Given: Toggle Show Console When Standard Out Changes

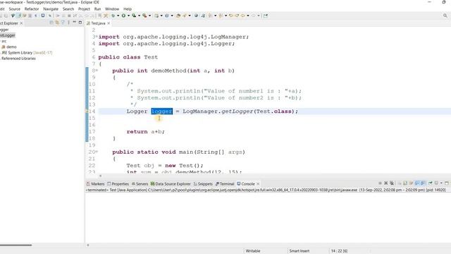Looking at the screenshot, I should [417, 183].
